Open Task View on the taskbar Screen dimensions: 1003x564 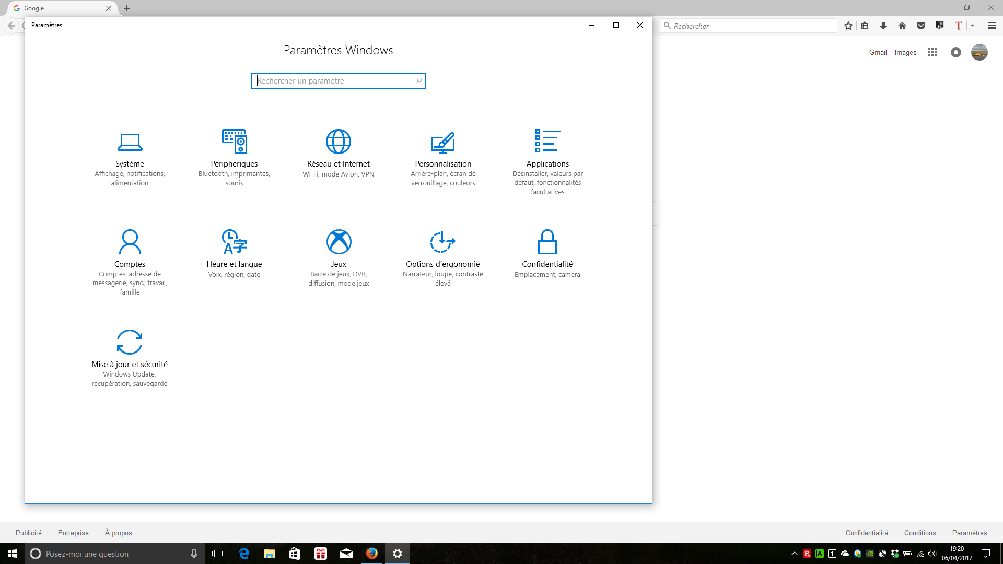point(217,554)
